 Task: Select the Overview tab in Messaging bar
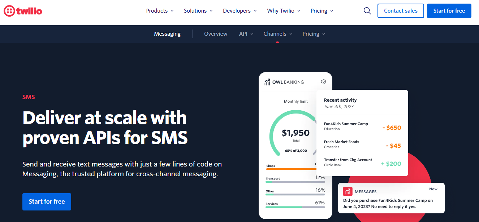[x=216, y=34]
